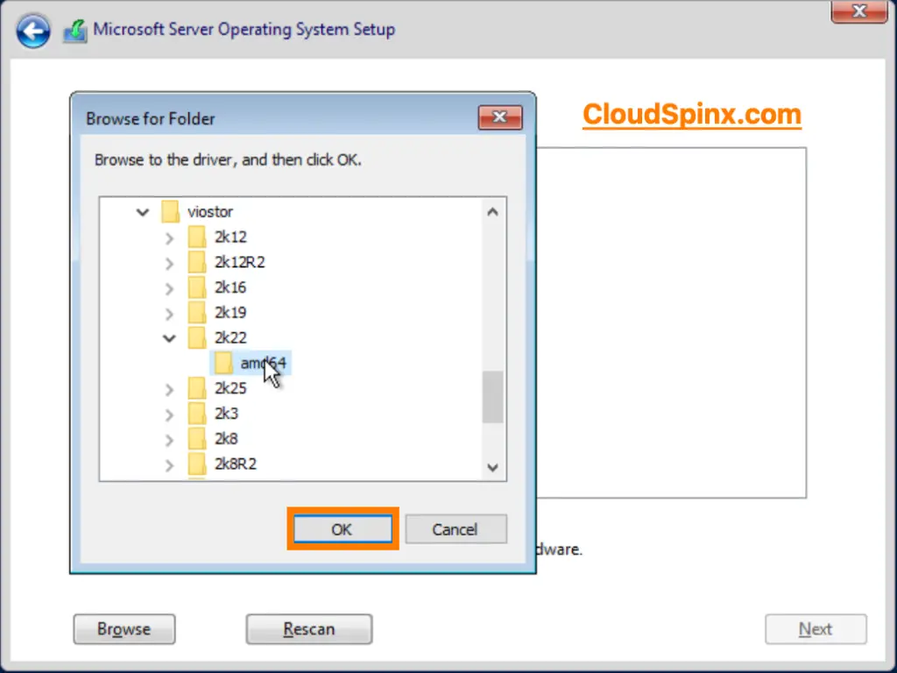The image size is (897, 673).
Task: Click the scroll-down arrow on the folder tree
Action: [x=492, y=467]
